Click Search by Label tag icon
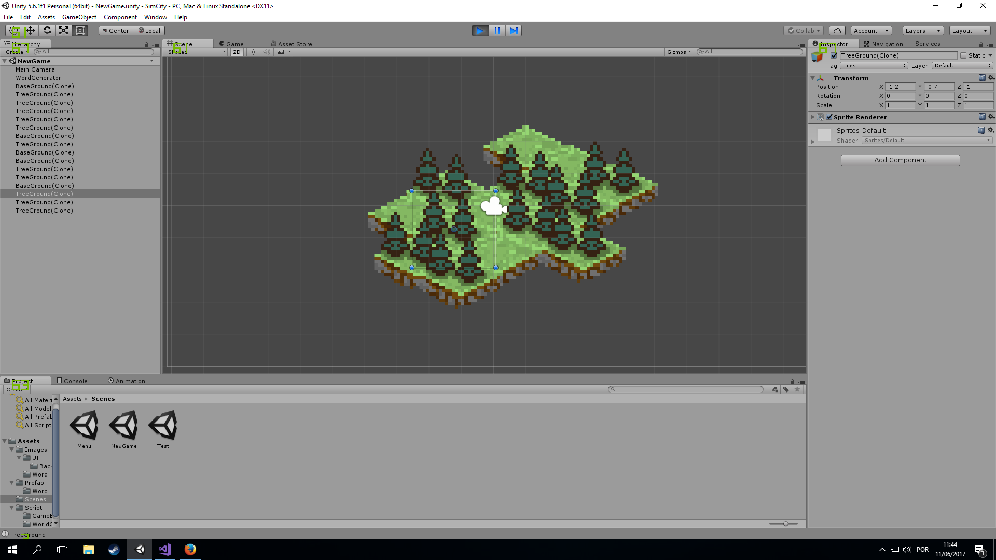Screen dimensions: 996x560 click(x=786, y=389)
